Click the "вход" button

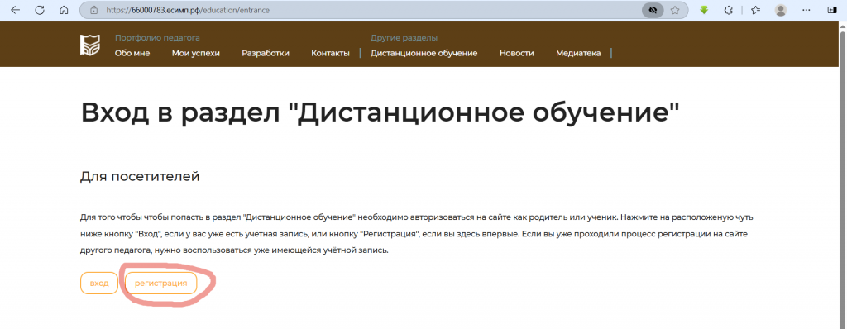pyautogui.click(x=99, y=283)
